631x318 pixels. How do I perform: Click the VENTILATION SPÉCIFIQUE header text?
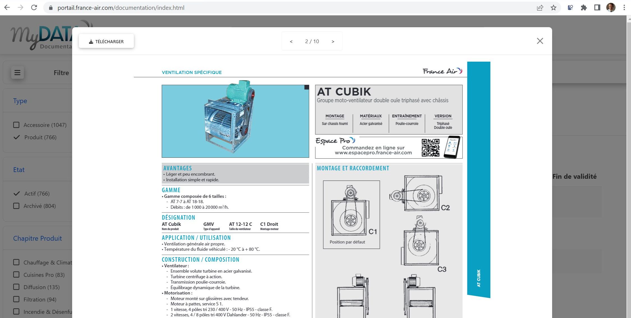pyautogui.click(x=192, y=72)
